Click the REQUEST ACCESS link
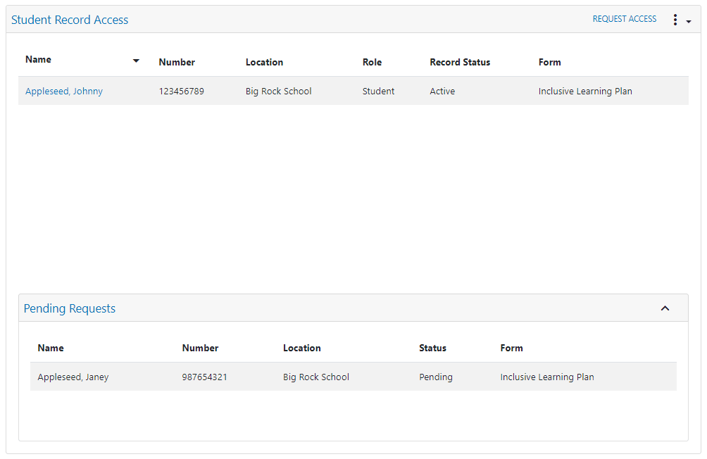 coord(624,19)
